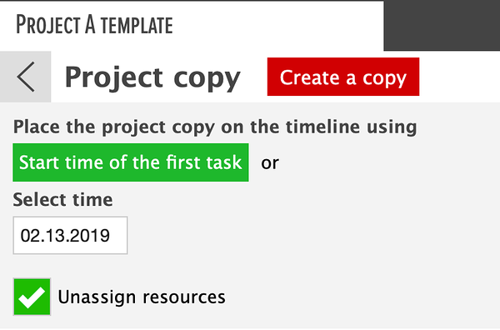Toggle the green checkmark box

click(32, 297)
